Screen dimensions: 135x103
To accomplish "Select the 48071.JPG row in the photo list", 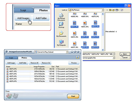I will [x=43, y=71].
